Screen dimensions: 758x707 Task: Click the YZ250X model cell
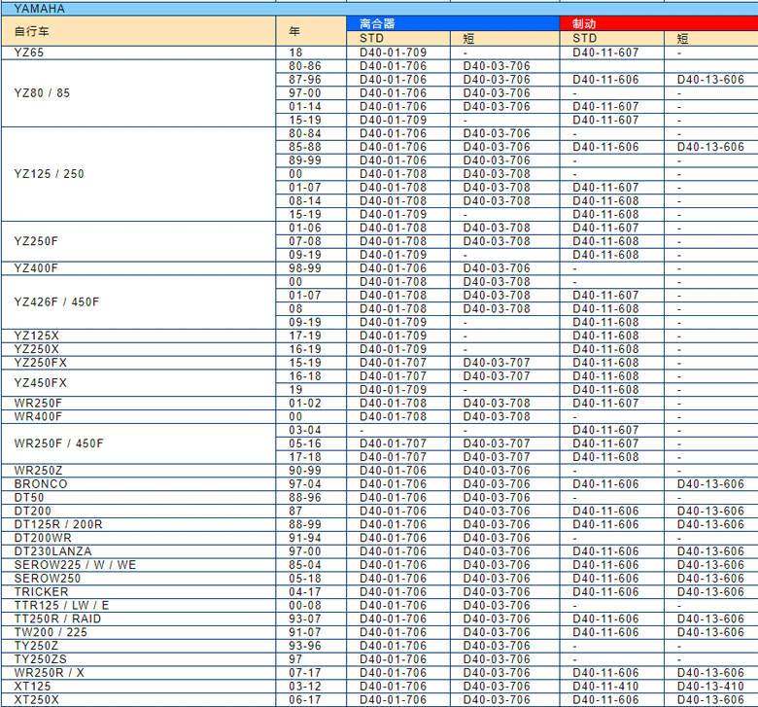point(138,349)
